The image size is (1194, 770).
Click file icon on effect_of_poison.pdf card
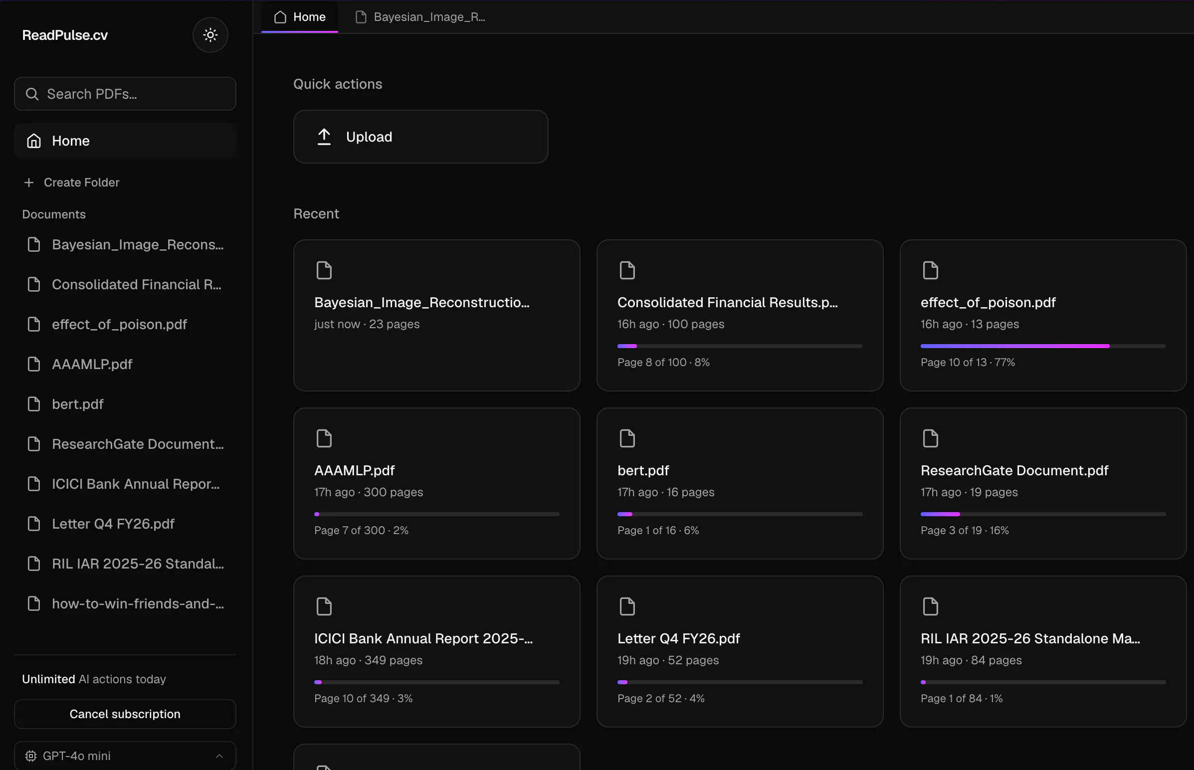coord(930,270)
